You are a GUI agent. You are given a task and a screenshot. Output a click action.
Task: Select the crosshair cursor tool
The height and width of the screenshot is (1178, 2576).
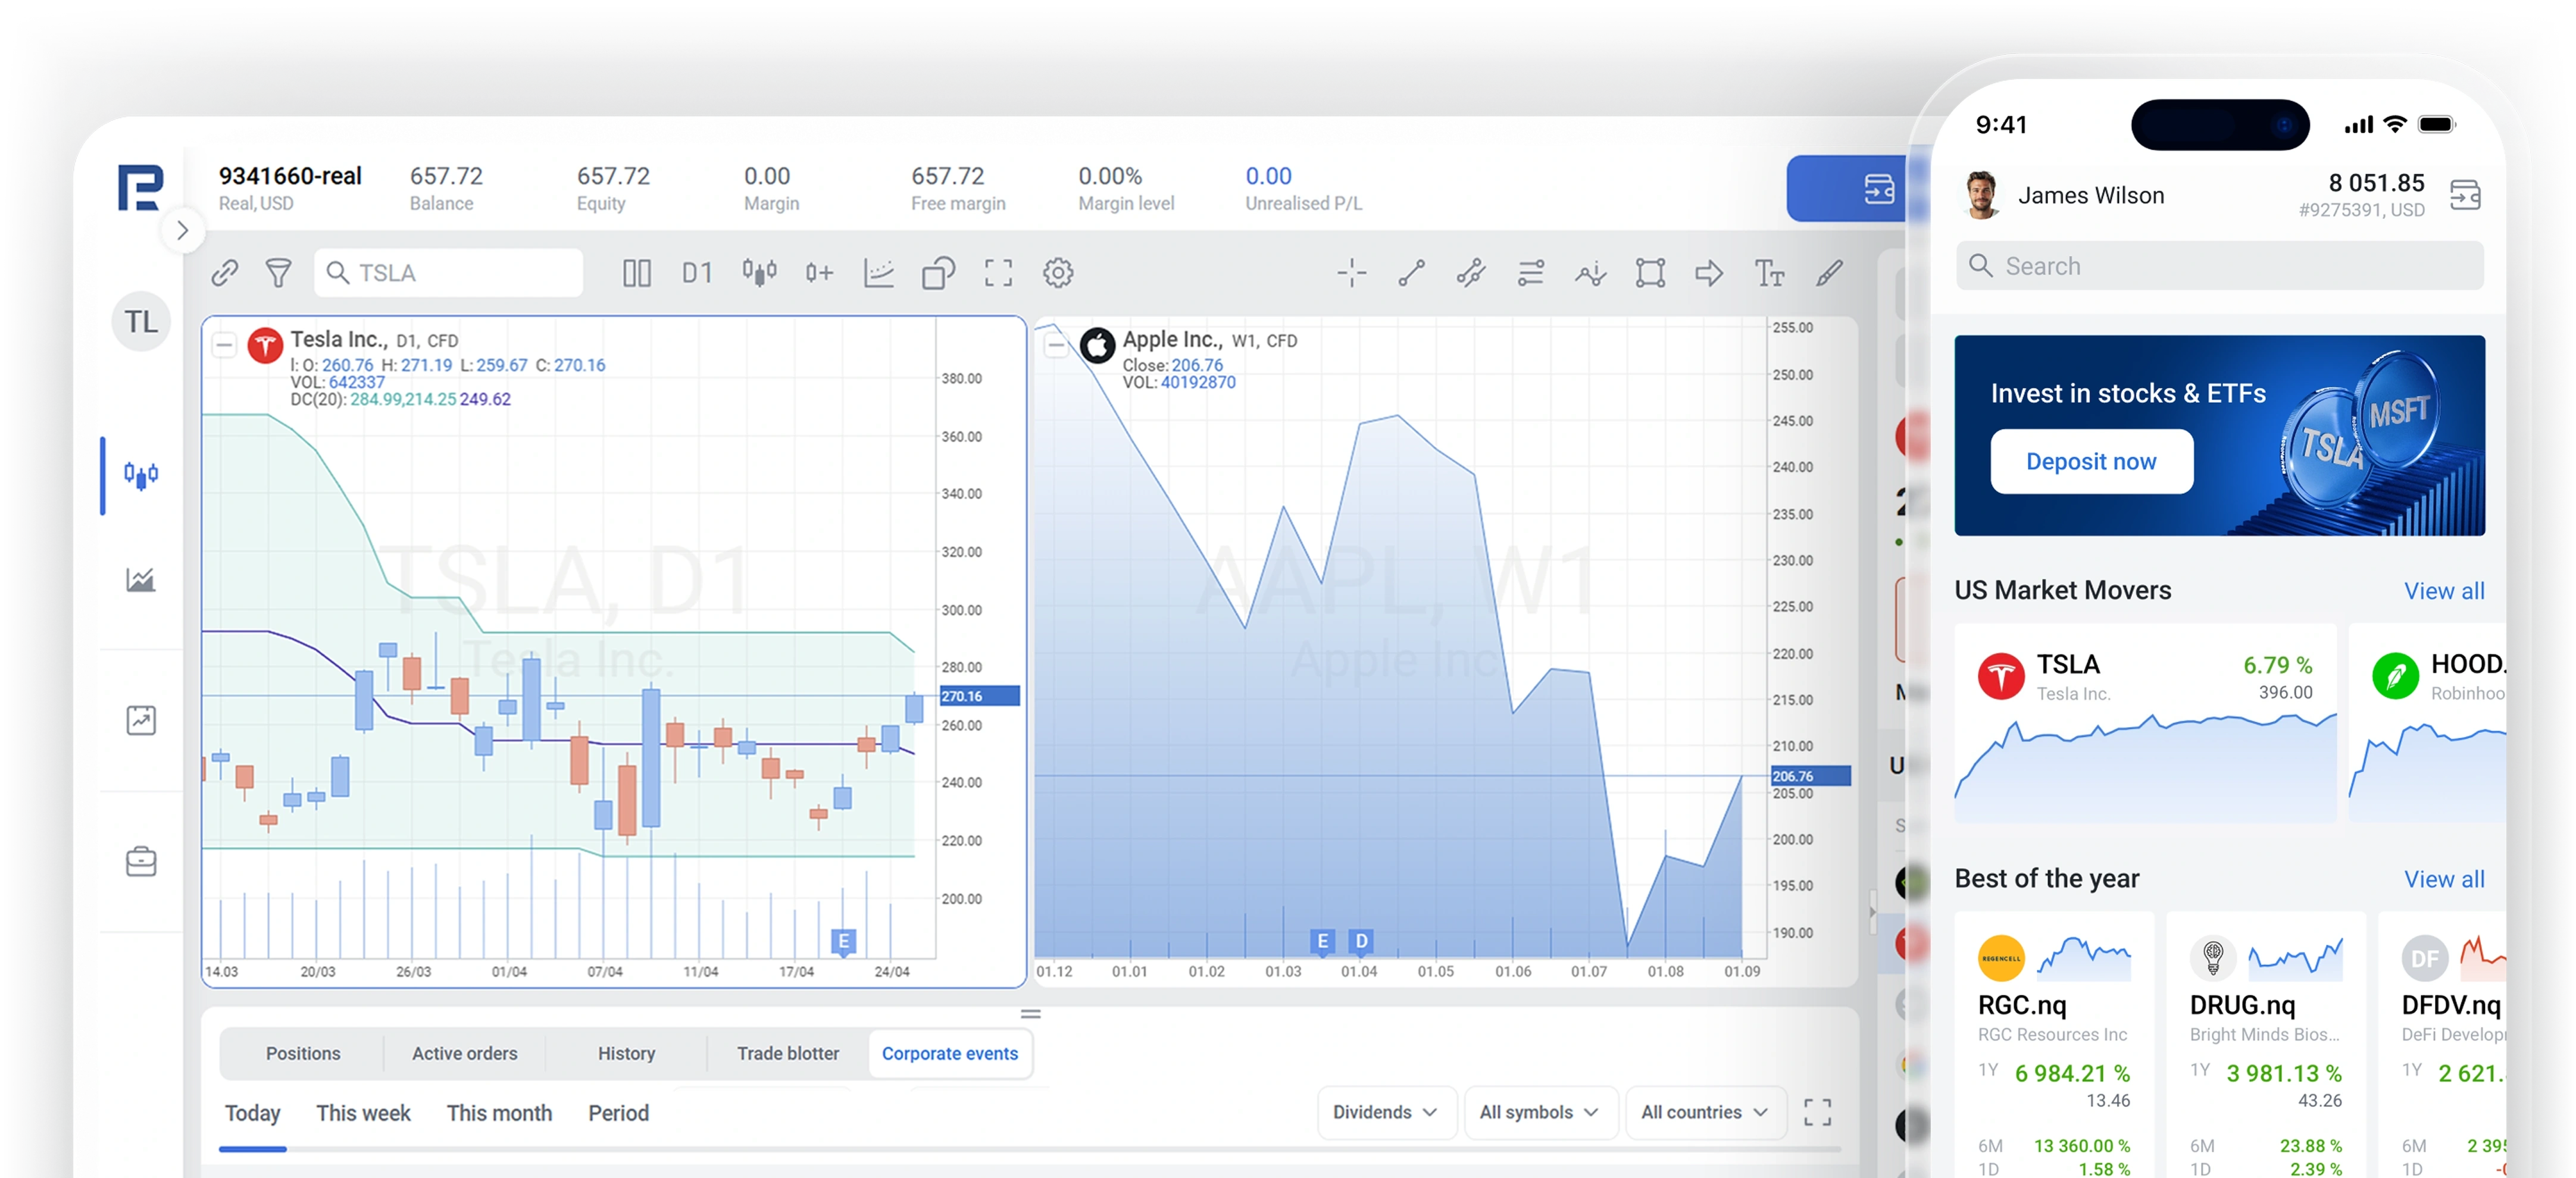coord(1351,273)
